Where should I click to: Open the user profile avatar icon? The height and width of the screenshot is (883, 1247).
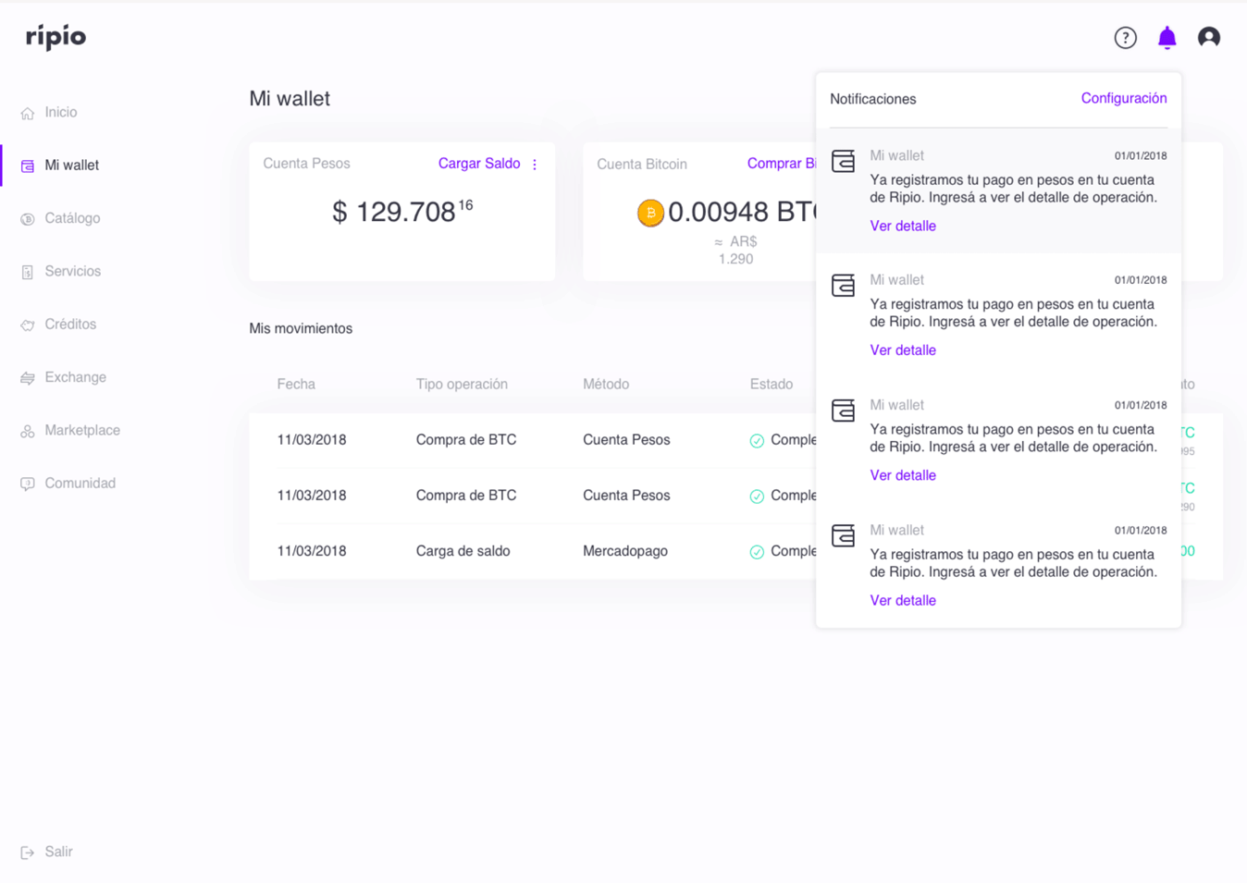(x=1208, y=37)
